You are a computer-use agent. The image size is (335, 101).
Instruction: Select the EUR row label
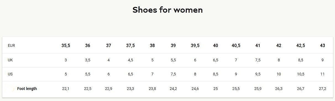click(11, 46)
